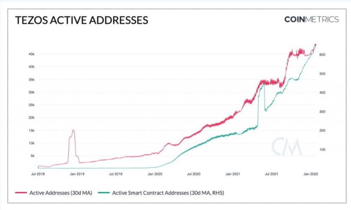The width and height of the screenshot is (351, 210).
Task: Click the bottom of the teal line's sharp drop
Action: [x=266, y=111]
